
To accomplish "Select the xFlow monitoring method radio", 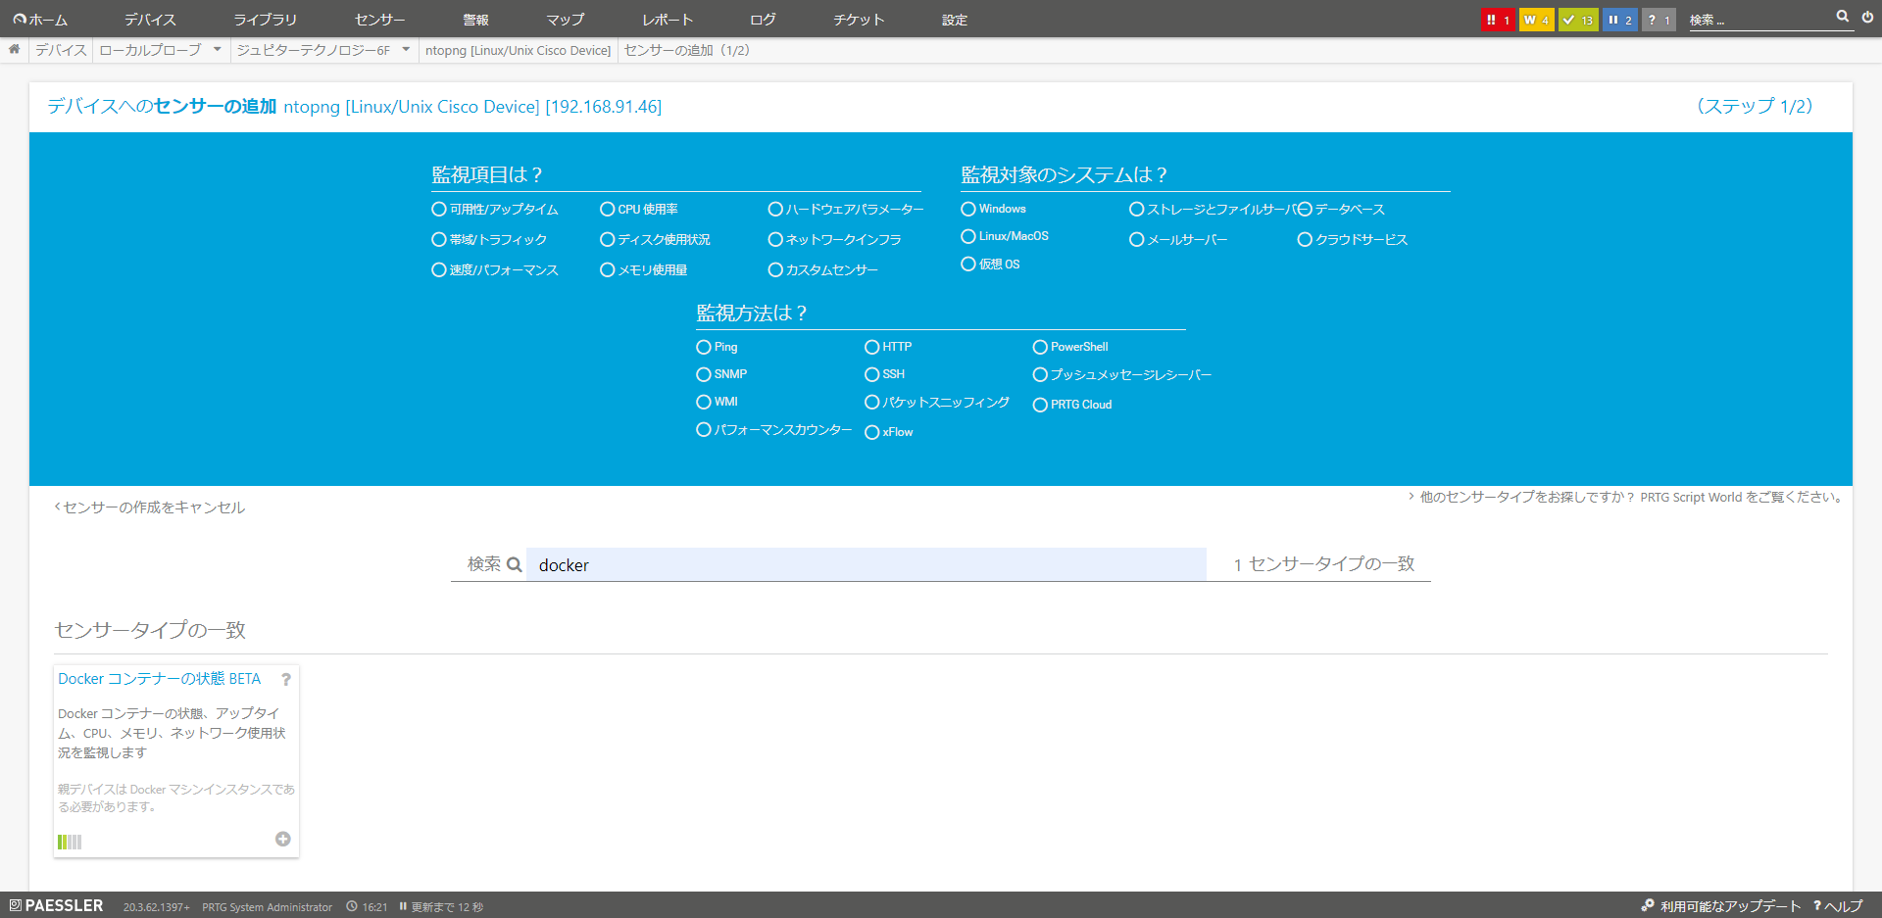I will (872, 432).
